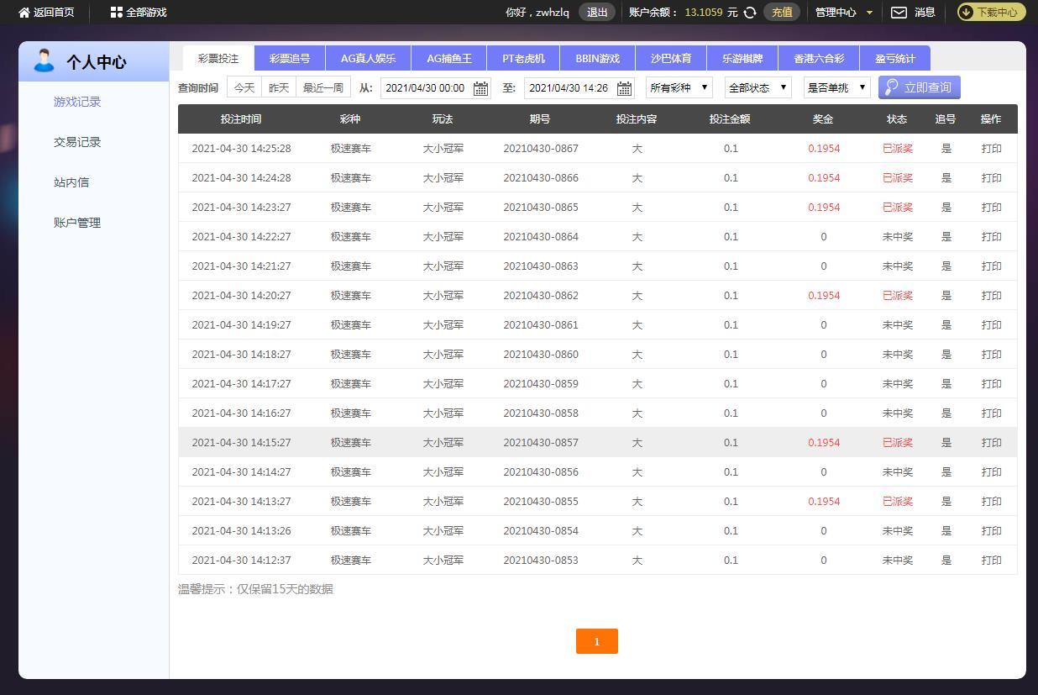Image resolution: width=1038 pixels, height=695 pixels.
Task: Expand the 是否单挑 dropdown
Action: point(836,87)
